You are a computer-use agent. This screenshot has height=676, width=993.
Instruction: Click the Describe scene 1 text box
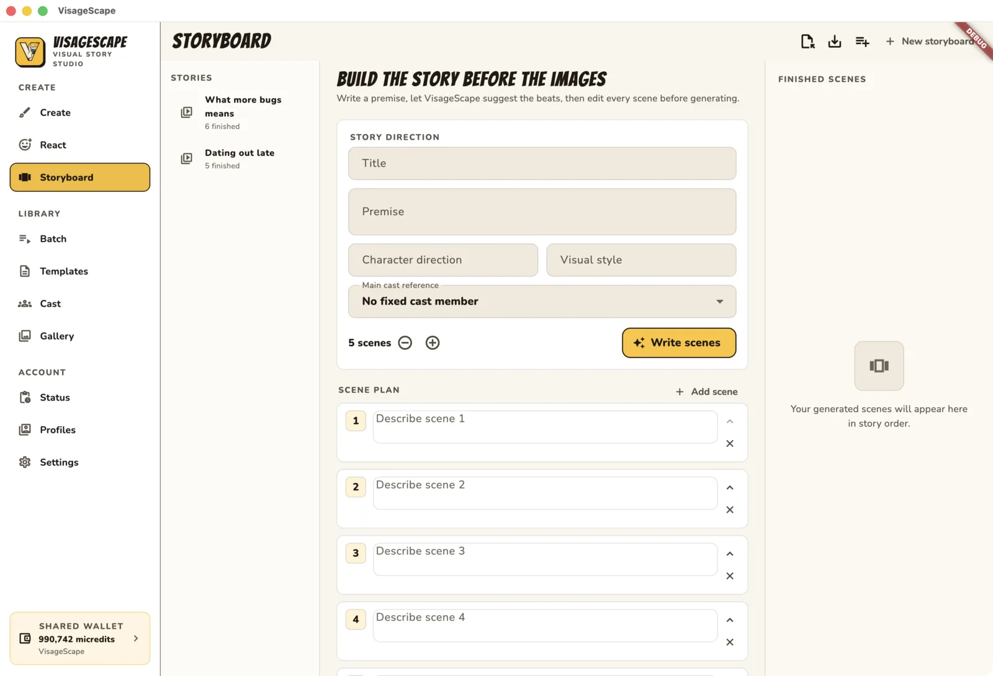pyautogui.click(x=545, y=427)
